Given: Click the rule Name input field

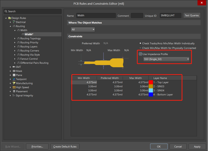Looking at the screenshot, I should click(x=96, y=16).
